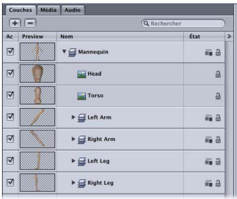Click the Right Arm layer stack icon

(82, 140)
